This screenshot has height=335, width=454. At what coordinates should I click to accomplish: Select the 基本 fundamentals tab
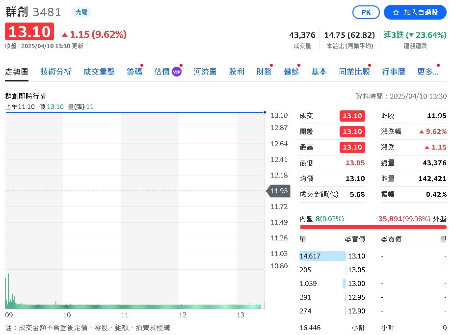point(319,71)
